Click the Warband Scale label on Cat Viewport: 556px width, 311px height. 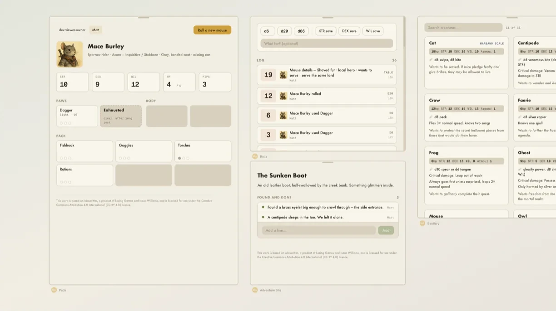tap(492, 44)
